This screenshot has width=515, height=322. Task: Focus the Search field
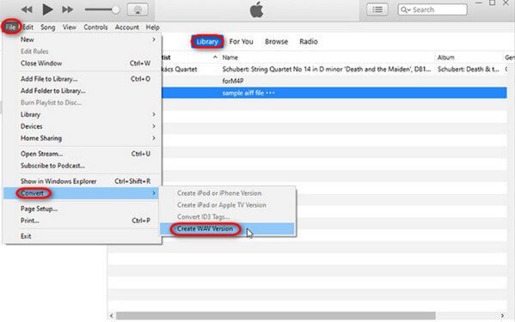[432, 9]
